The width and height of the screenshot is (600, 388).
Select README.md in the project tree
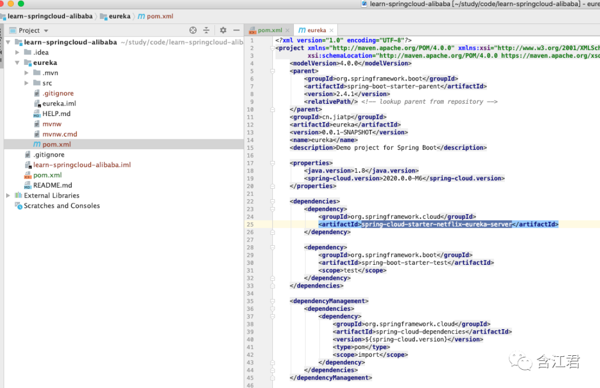52,185
